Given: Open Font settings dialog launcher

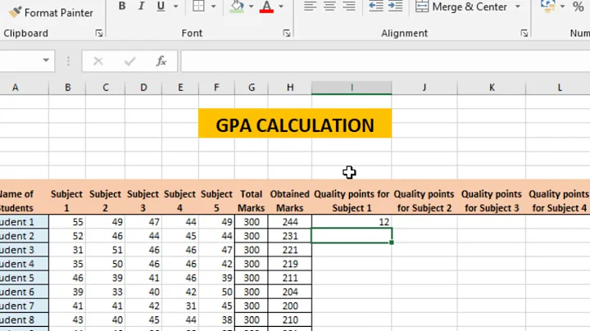Looking at the screenshot, I should [287, 34].
